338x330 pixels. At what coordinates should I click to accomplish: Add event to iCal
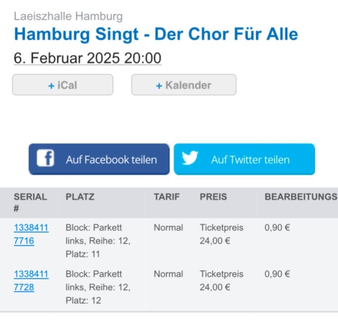pos(63,85)
